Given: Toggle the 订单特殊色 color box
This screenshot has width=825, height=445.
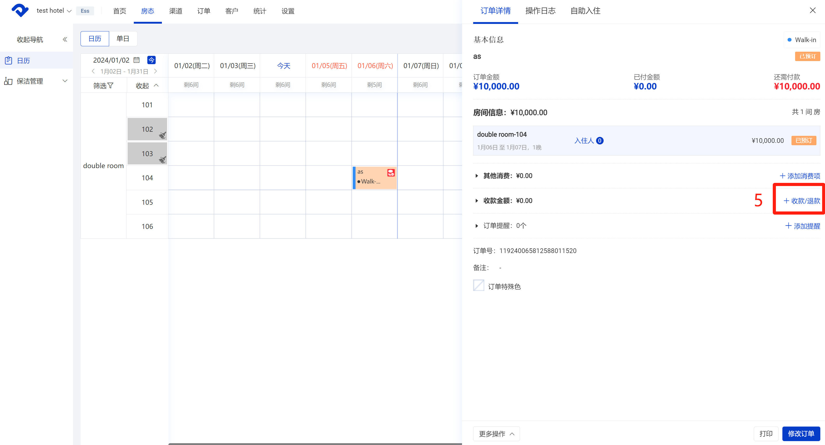Looking at the screenshot, I should pyautogui.click(x=478, y=285).
